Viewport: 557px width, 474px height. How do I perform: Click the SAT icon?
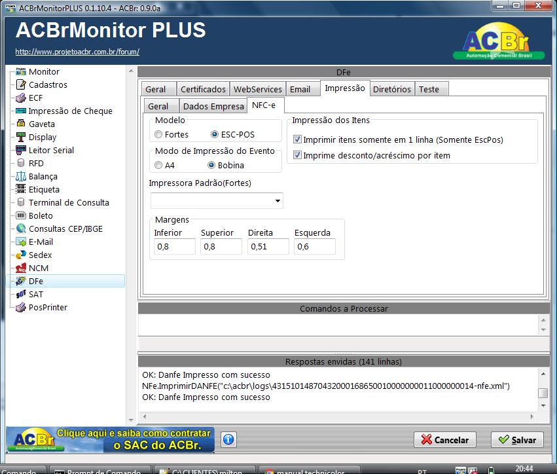point(21,294)
